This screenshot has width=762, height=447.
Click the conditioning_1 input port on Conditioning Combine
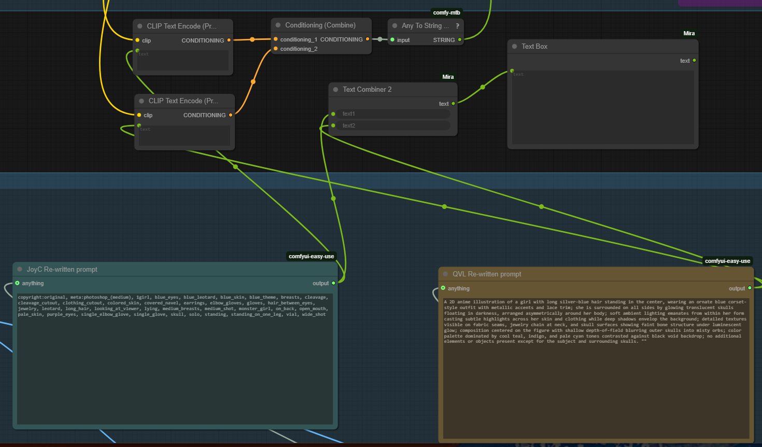click(x=276, y=39)
